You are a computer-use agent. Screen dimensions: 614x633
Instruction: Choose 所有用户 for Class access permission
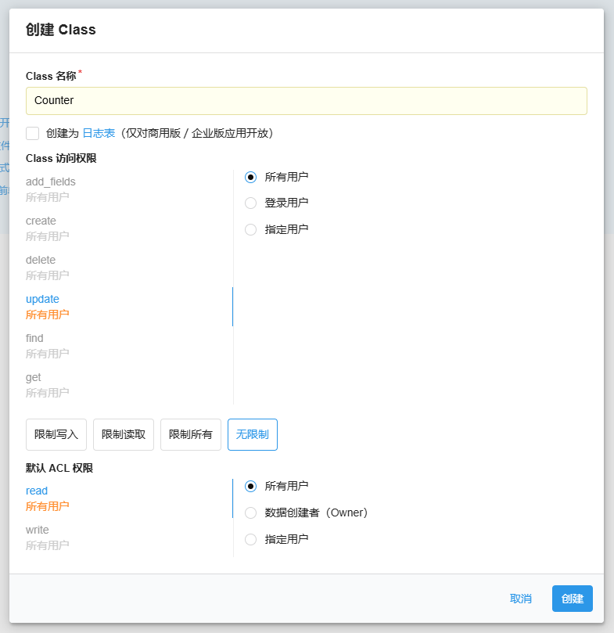coord(251,177)
